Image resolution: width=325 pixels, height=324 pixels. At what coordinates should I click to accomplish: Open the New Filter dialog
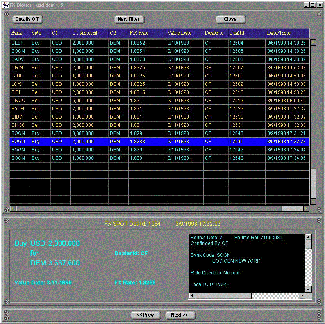point(129,19)
